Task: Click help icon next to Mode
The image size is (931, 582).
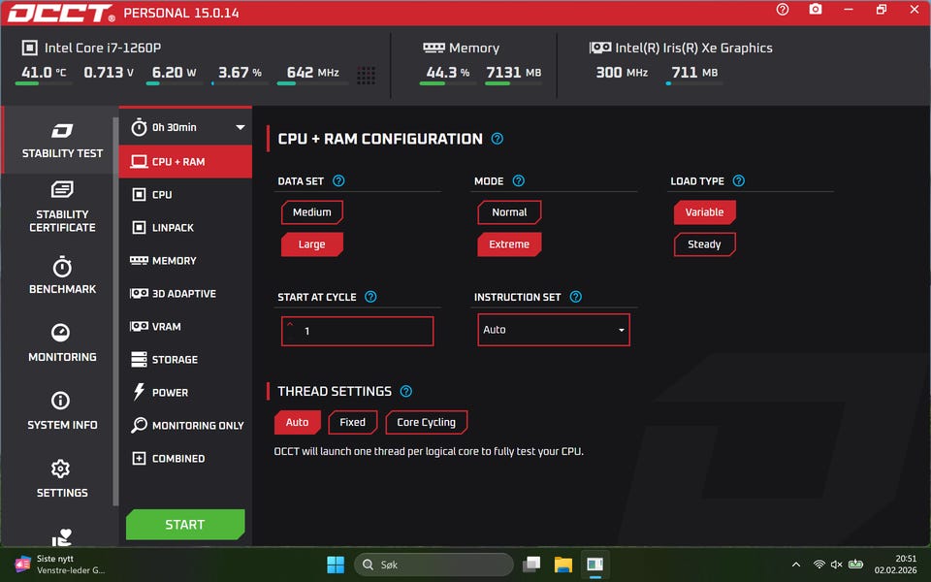Action: [518, 180]
